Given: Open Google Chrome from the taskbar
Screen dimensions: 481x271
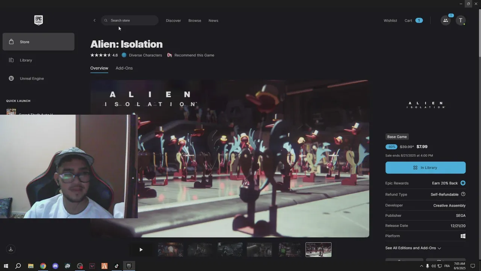Looking at the screenshot, I should 43,266.
